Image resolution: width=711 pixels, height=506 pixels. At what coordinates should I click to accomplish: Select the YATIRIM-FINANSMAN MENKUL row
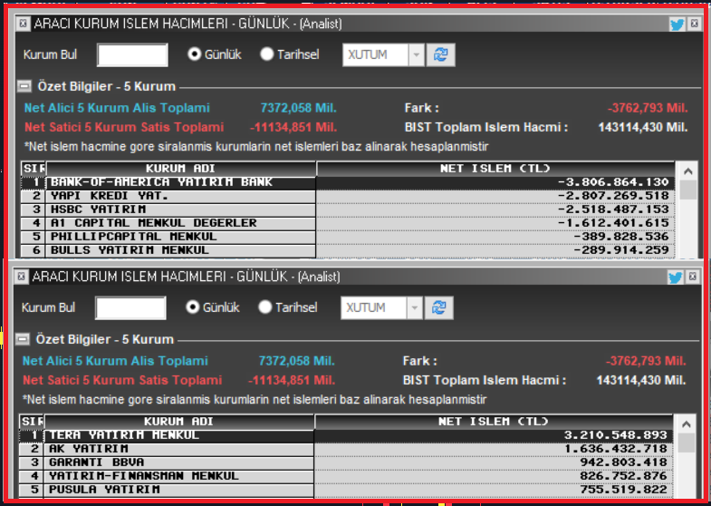tap(346, 476)
